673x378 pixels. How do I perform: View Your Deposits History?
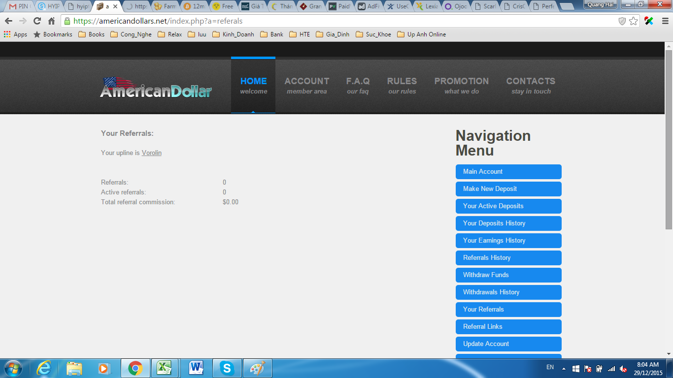(508, 223)
